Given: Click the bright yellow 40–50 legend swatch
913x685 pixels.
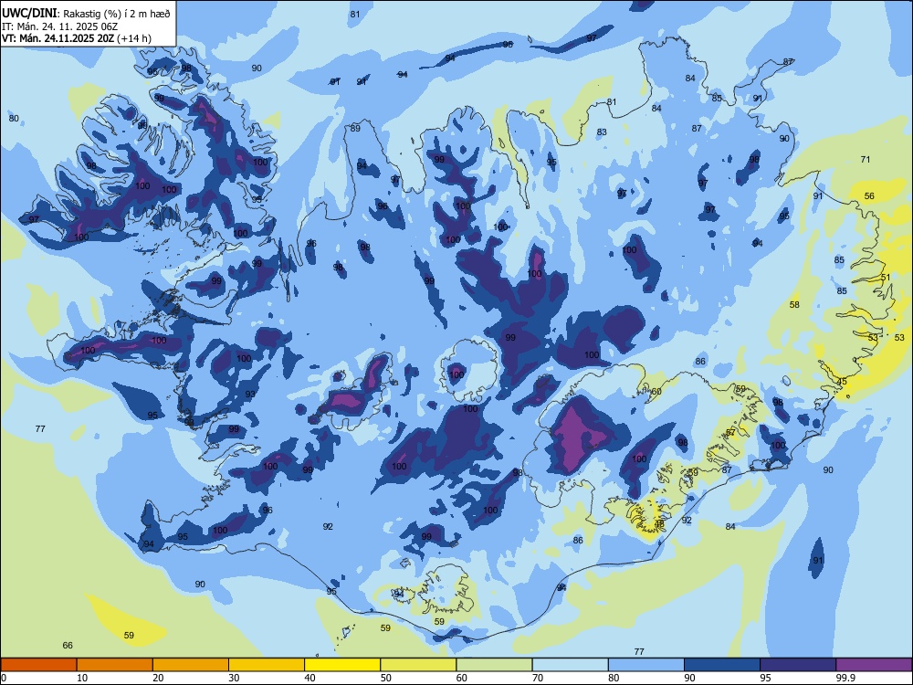Looking at the screenshot, I should (342, 665).
